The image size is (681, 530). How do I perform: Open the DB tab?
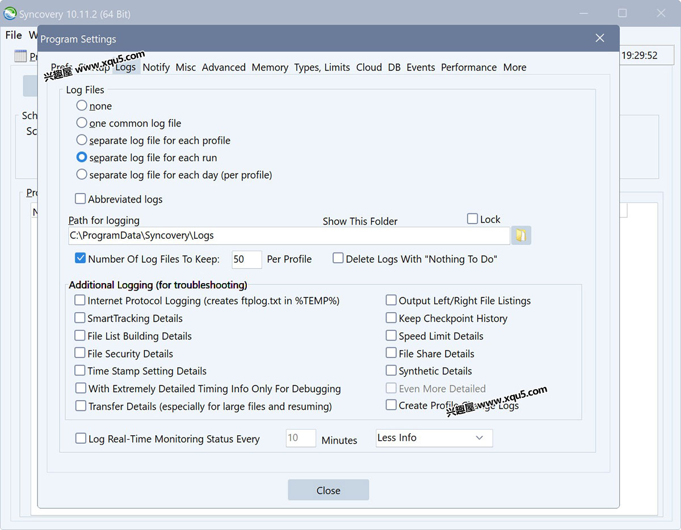394,67
